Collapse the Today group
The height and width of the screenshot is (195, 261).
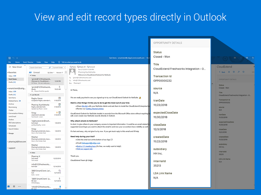30,76
